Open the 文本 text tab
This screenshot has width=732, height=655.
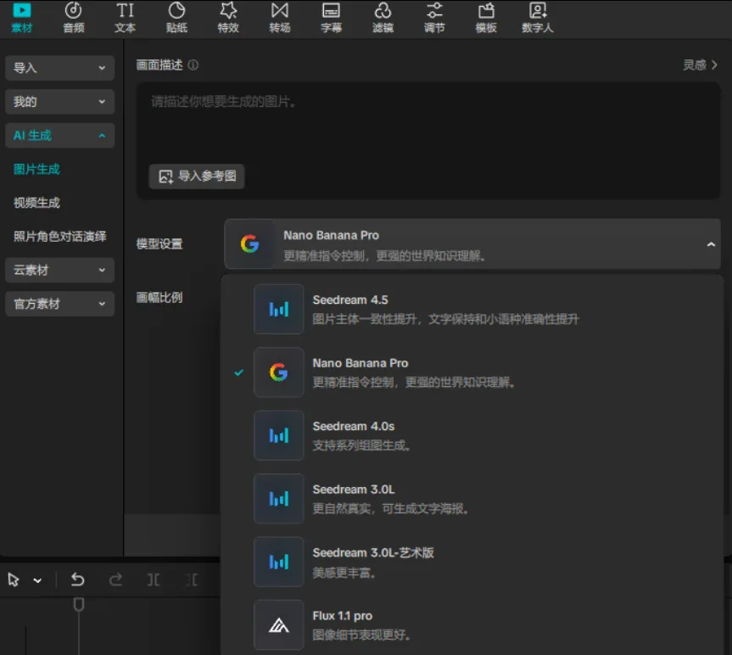point(126,19)
